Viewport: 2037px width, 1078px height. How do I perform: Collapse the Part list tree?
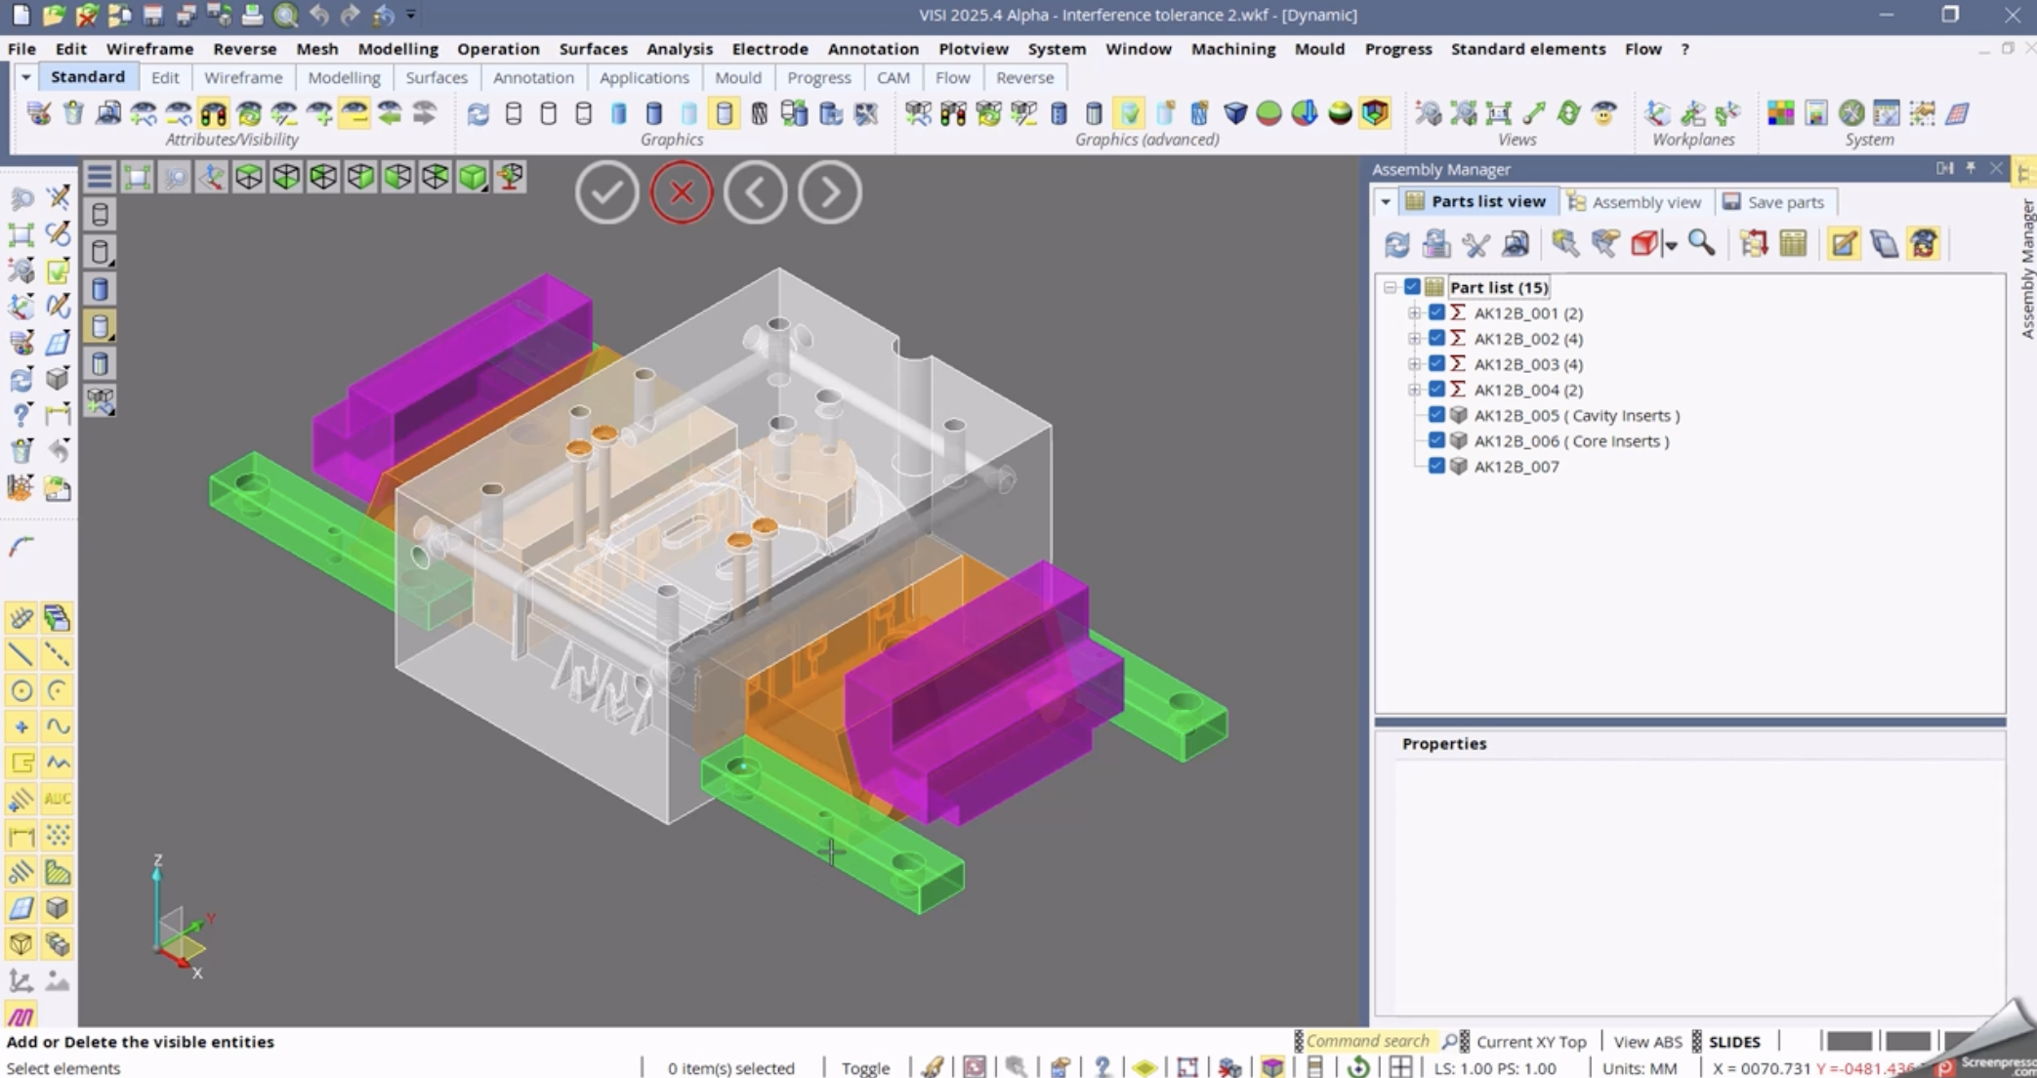point(1388,286)
